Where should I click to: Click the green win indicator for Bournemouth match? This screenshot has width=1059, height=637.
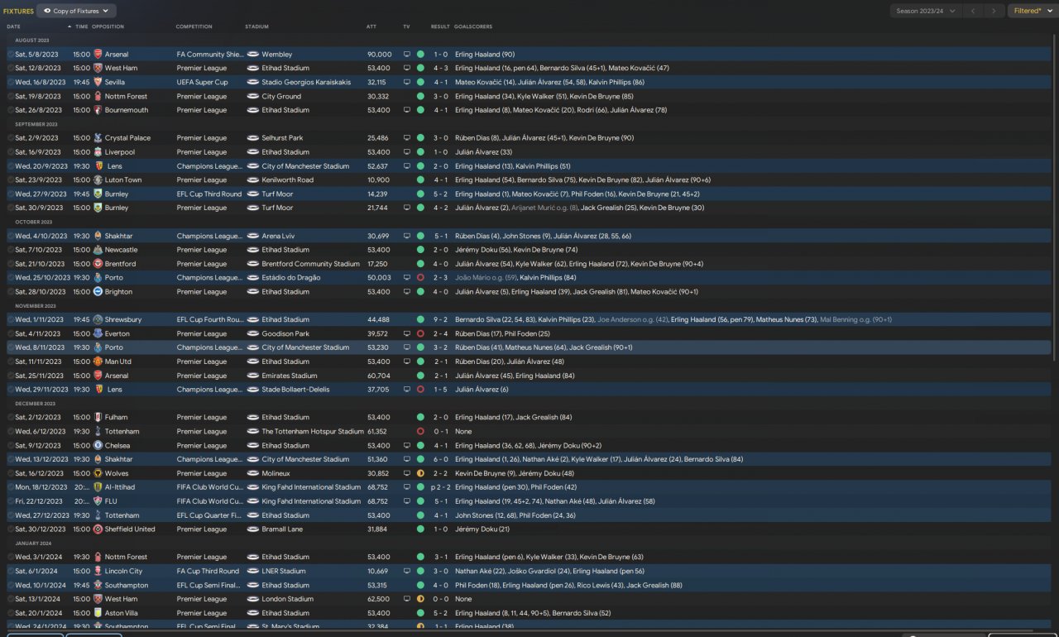420,110
